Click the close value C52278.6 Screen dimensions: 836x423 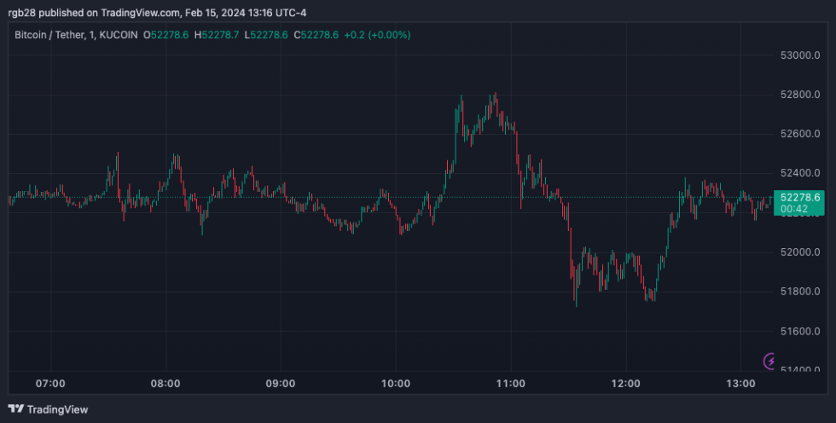click(316, 35)
